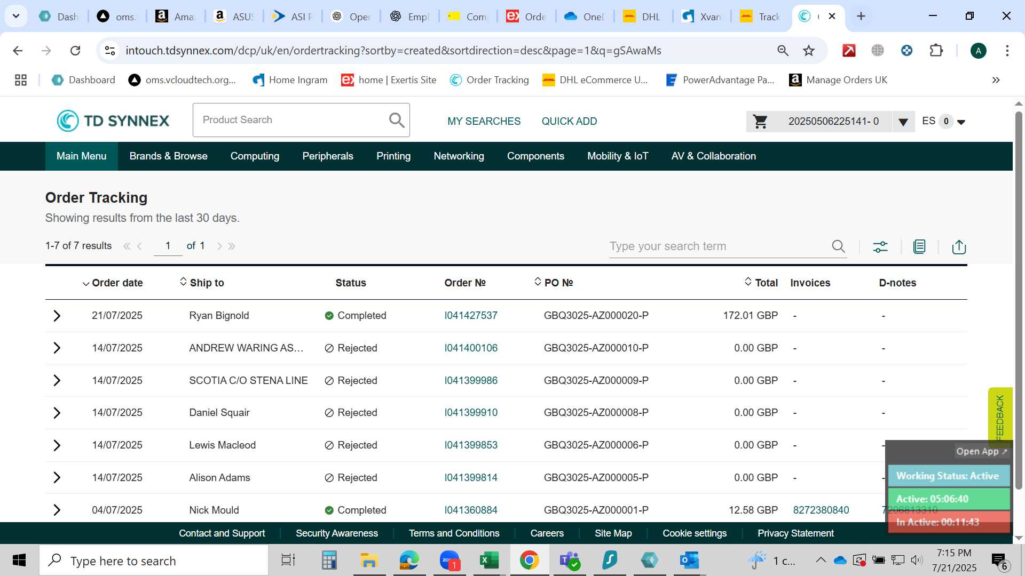Click MY SEARCHES link
Viewport: 1025px width, 576px height.
[484, 122]
